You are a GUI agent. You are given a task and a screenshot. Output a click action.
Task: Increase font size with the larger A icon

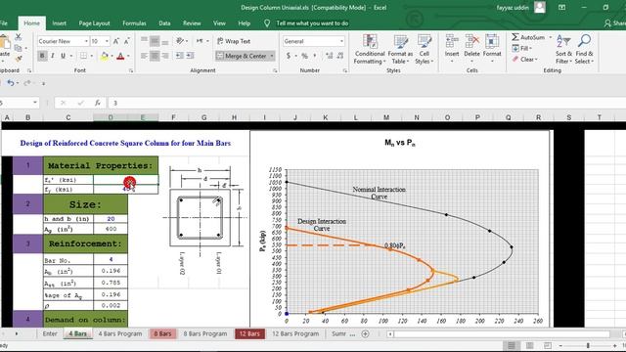115,41
